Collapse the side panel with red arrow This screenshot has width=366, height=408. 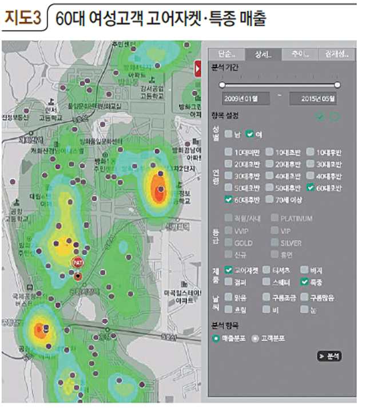[198, 69]
